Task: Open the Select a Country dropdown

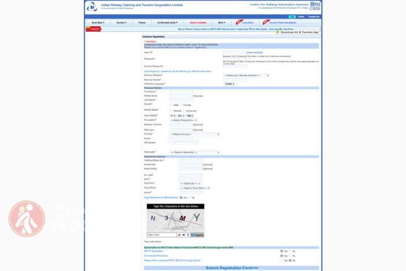Action: (x=194, y=134)
